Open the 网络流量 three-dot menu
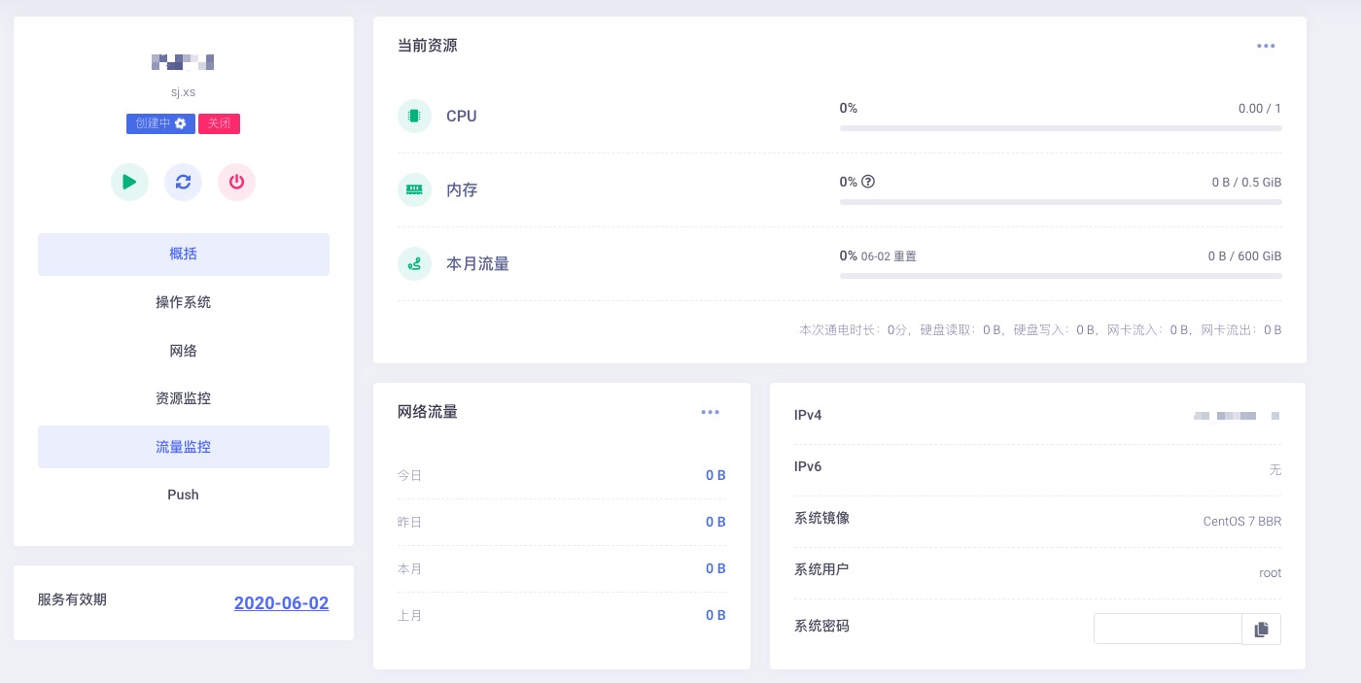The width and height of the screenshot is (1361, 683). (x=710, y=412)
